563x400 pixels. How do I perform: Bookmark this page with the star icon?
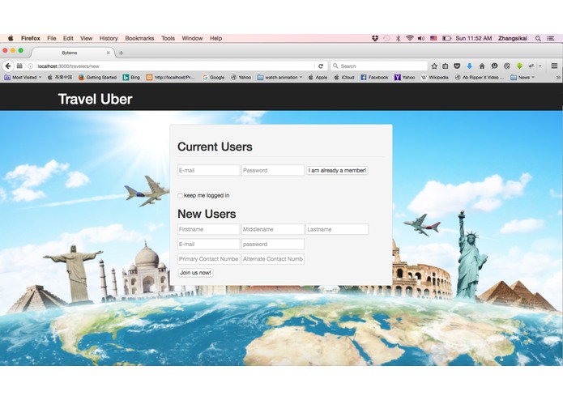tap(434, 66)
